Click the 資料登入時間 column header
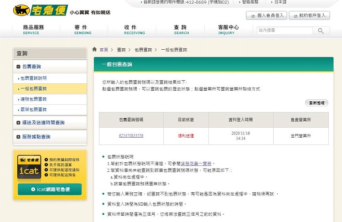Image resolution: width=342 pixels, height=222 pixels. (x=241, y=120)
